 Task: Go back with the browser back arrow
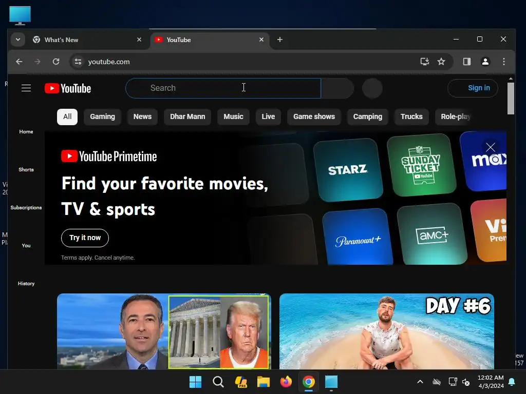click(x=19, y=62)
